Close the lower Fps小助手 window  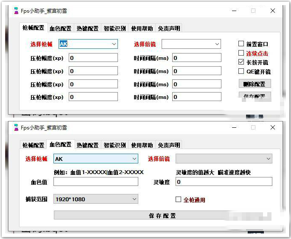click(273, 127)
